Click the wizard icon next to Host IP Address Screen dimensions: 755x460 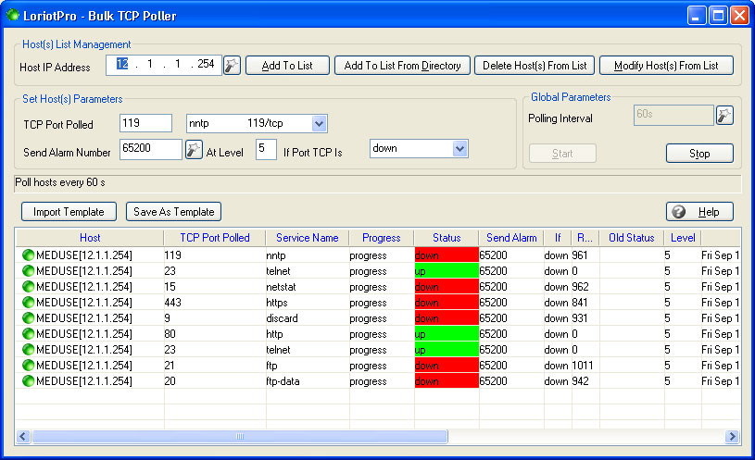tap(232, 66)
